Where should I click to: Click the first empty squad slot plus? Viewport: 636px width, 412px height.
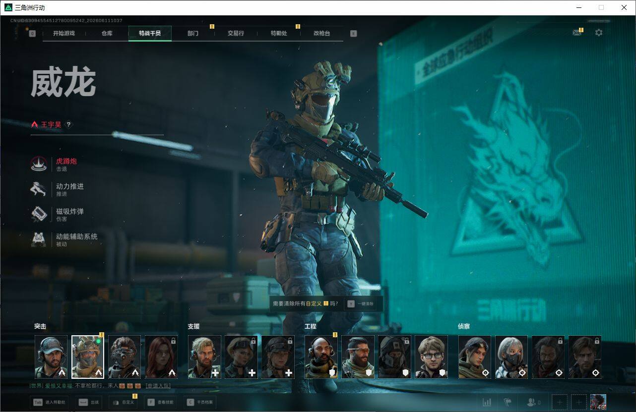pyautogui.click(x=560, y=403)
